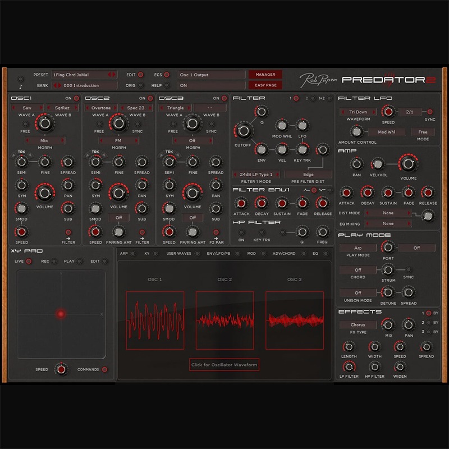The image size is (449, 449).
Task: Click the EASY PAGE button
Action: pos(265,85)
